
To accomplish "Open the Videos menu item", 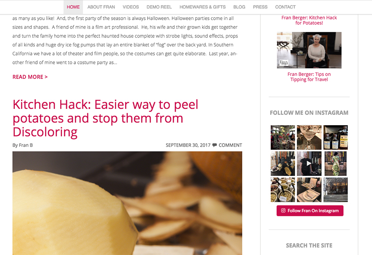I will click(131, 7).
